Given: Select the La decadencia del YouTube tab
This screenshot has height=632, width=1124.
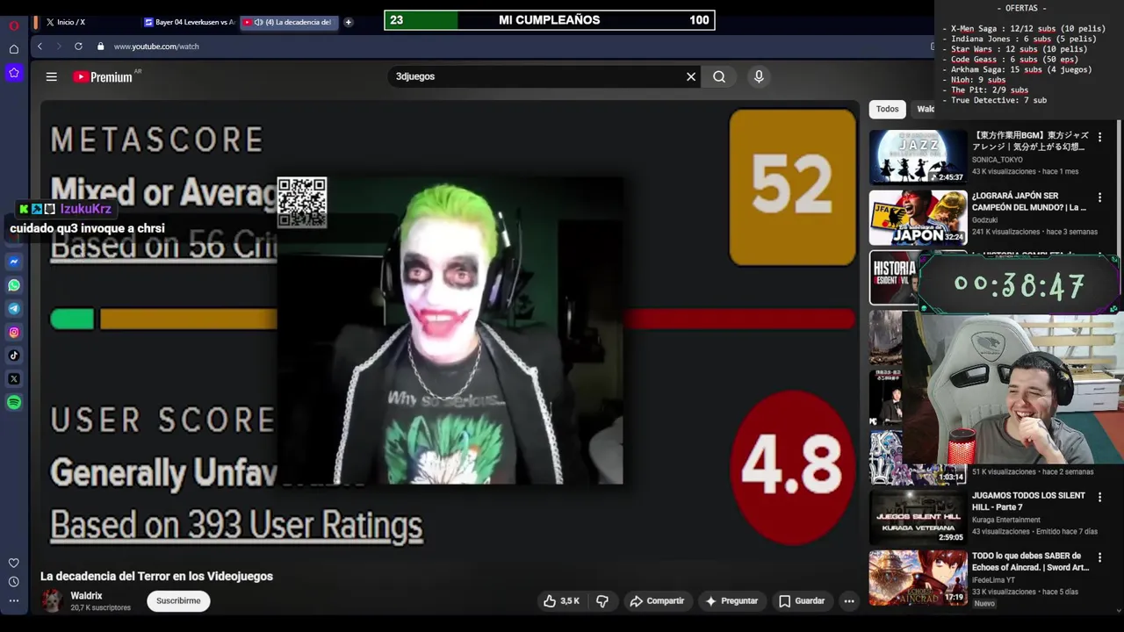Looking at the screenshot, I should click(289, 22).
